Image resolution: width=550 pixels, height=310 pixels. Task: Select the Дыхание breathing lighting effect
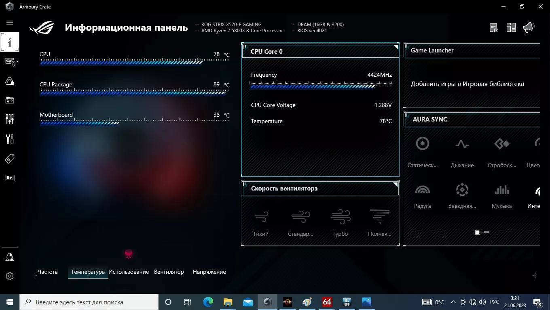click(x=462, y=153)
